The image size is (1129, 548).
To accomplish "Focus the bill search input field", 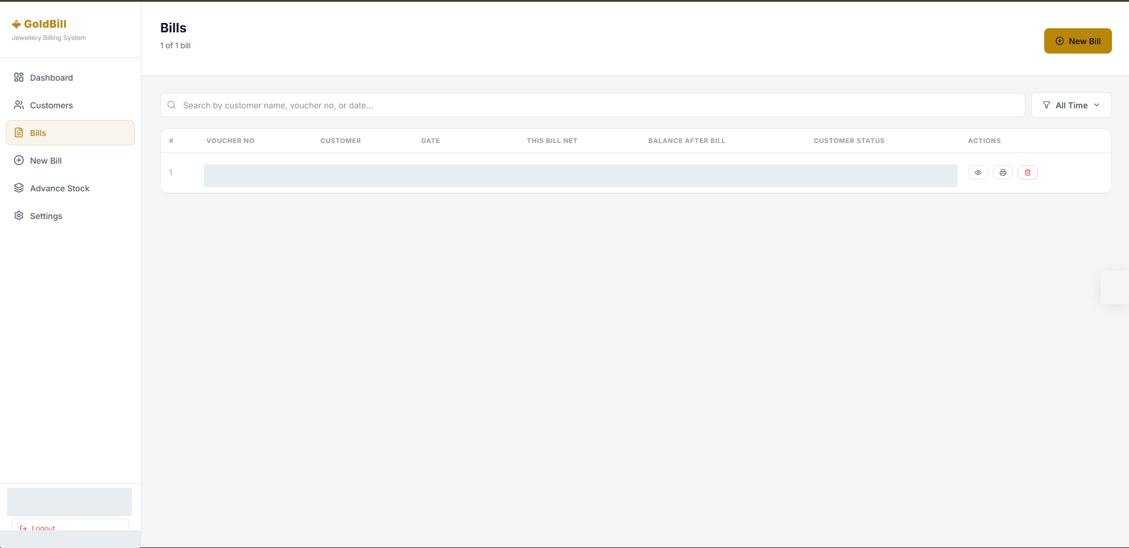I will 592,105.
